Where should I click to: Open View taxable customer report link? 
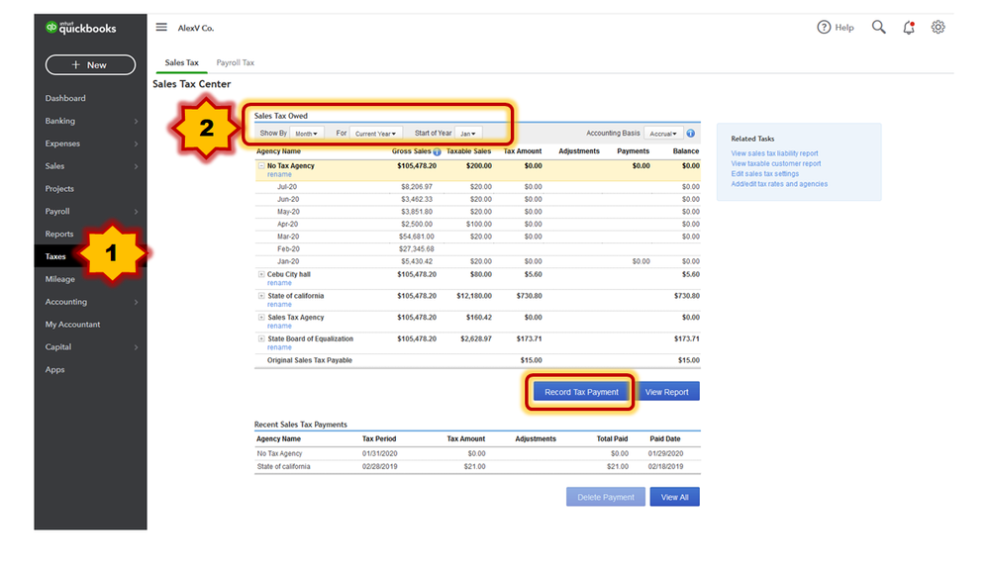(x=775, y=163)
